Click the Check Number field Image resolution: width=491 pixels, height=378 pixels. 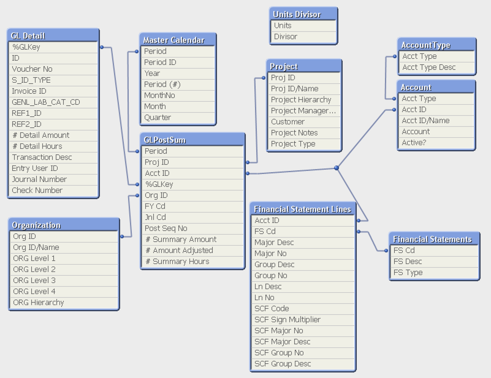(53, 191)
